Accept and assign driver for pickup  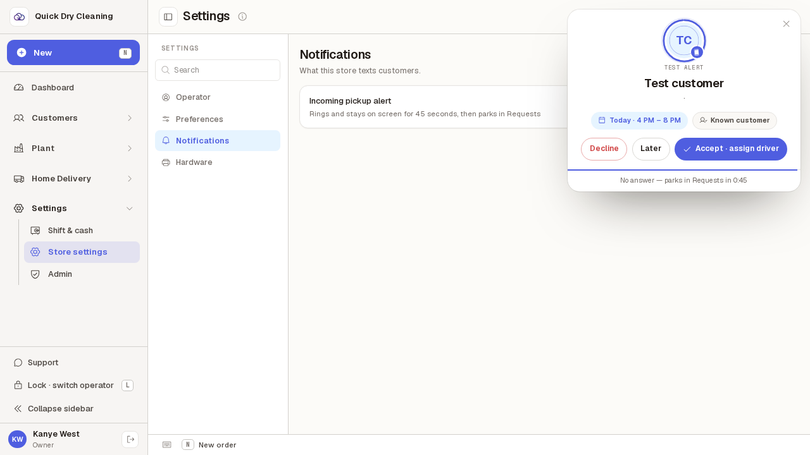click(x=731, y=149)
